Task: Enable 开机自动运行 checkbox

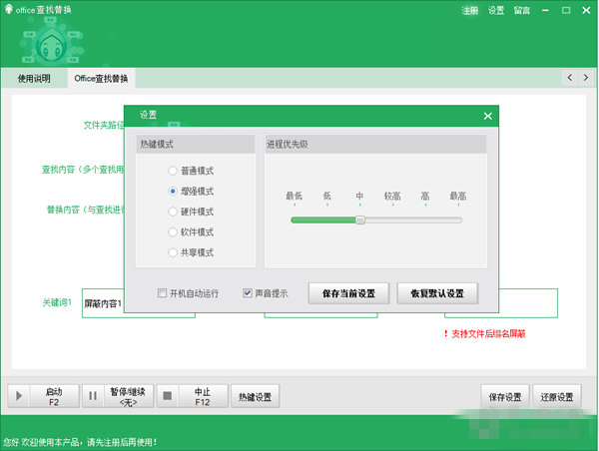Action: 163,293
